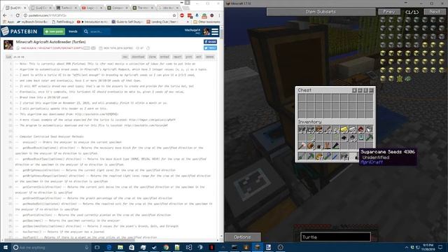This screenshot has height=252, width=448.
Task: Click the white iron ingot in the Inventory
Action: 353,129
